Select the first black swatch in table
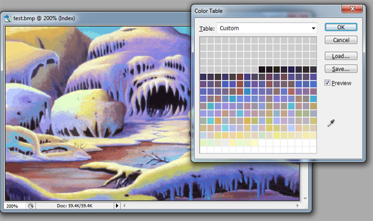 pos(262,69)
